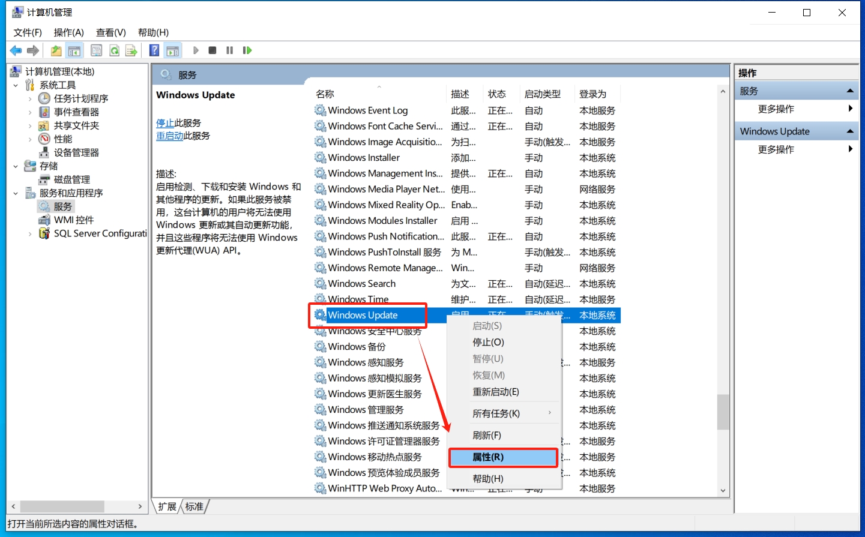
Task: Open the blue Help question-mark icon
Action: tap(154, 50)
